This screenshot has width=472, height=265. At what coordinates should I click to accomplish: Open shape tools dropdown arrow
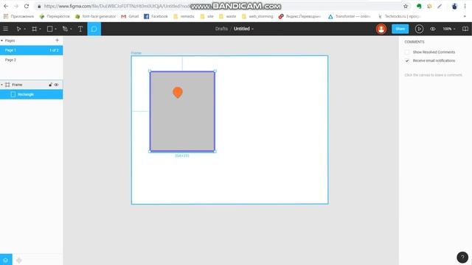[x=56, y=29]
